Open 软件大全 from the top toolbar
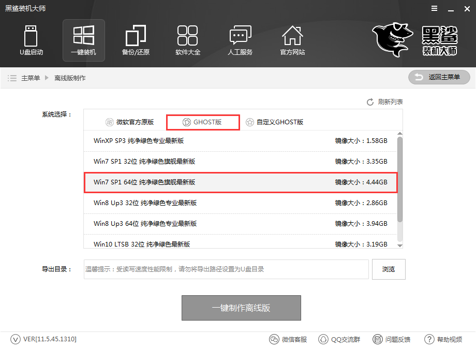Screen dimensions: 476x347 188,40
